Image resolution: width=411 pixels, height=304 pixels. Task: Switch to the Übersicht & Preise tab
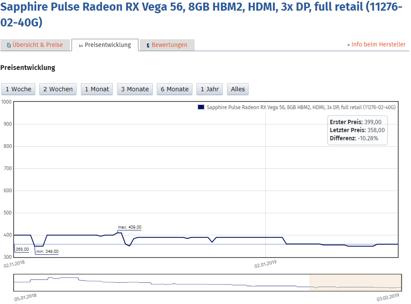coord(38,44)
